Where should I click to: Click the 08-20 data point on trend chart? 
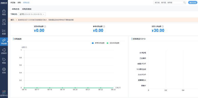[x=75, y=88]
